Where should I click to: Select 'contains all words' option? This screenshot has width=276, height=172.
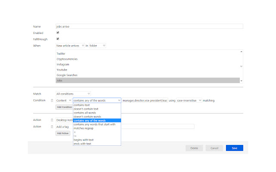click(86, 113)
